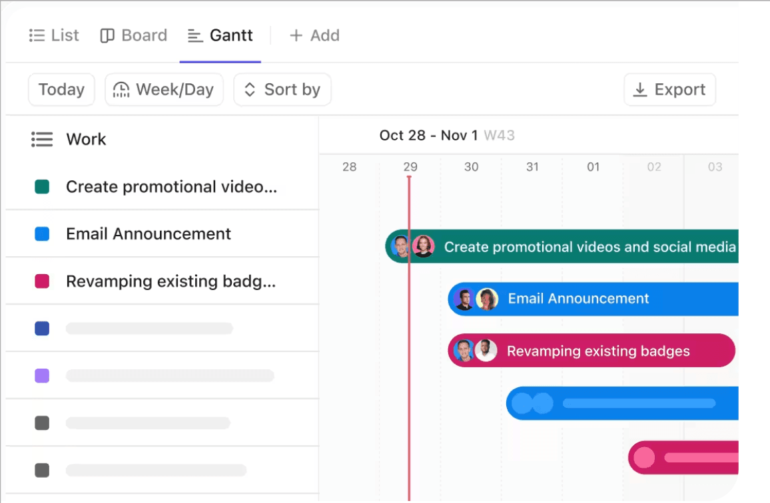Click the first avatar on Revamping badges bar
770x503 pixels.
pos(464,351)
